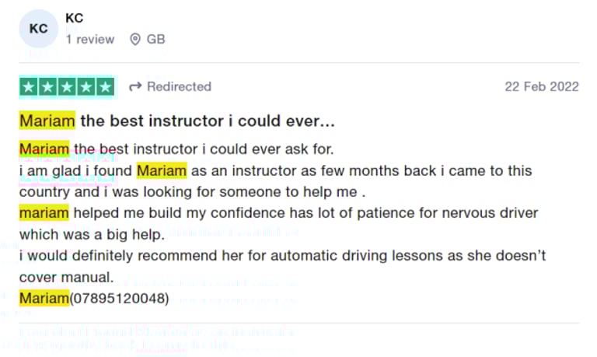Open the review title 'Mariam the best instructor'
Viewport: 597px width, 357px height.
click(x=177, y=121)
